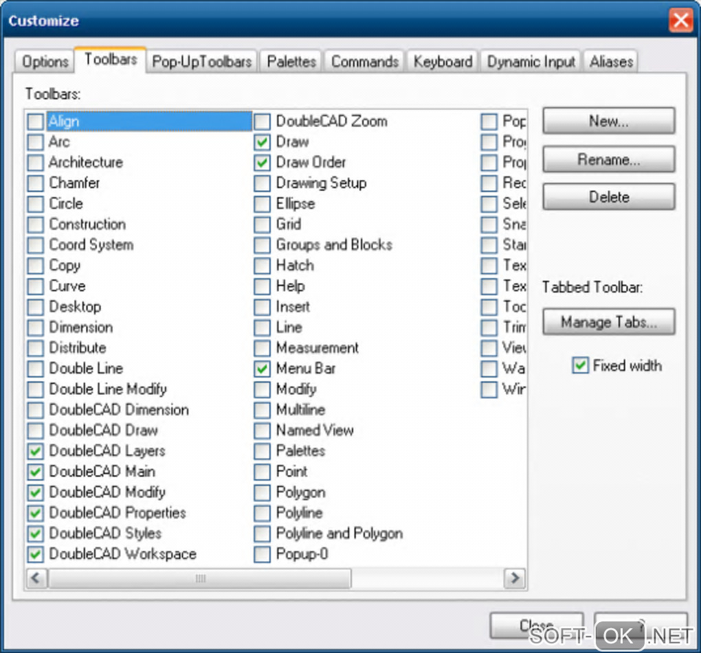701x653 pixels.
Task: Tick the Insert toolbar checkbox
Action: [x=263, y=307]
